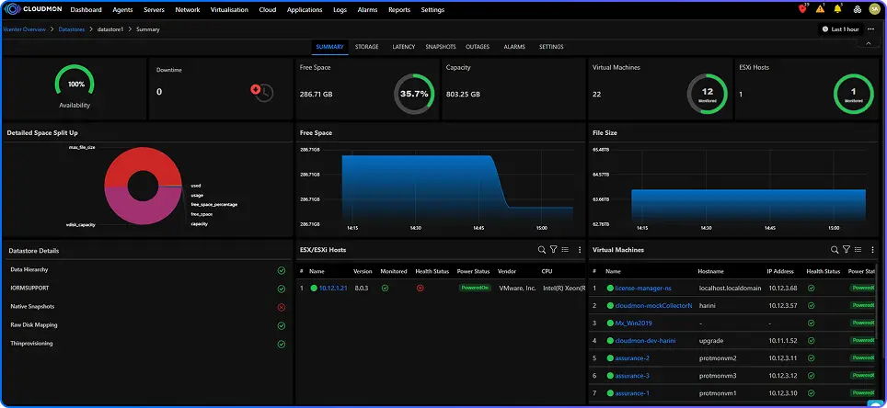Click the 35.7% free space gauge
Viewport: 887px width, 408px height.
pyautogui.click(x=414, y=94)
